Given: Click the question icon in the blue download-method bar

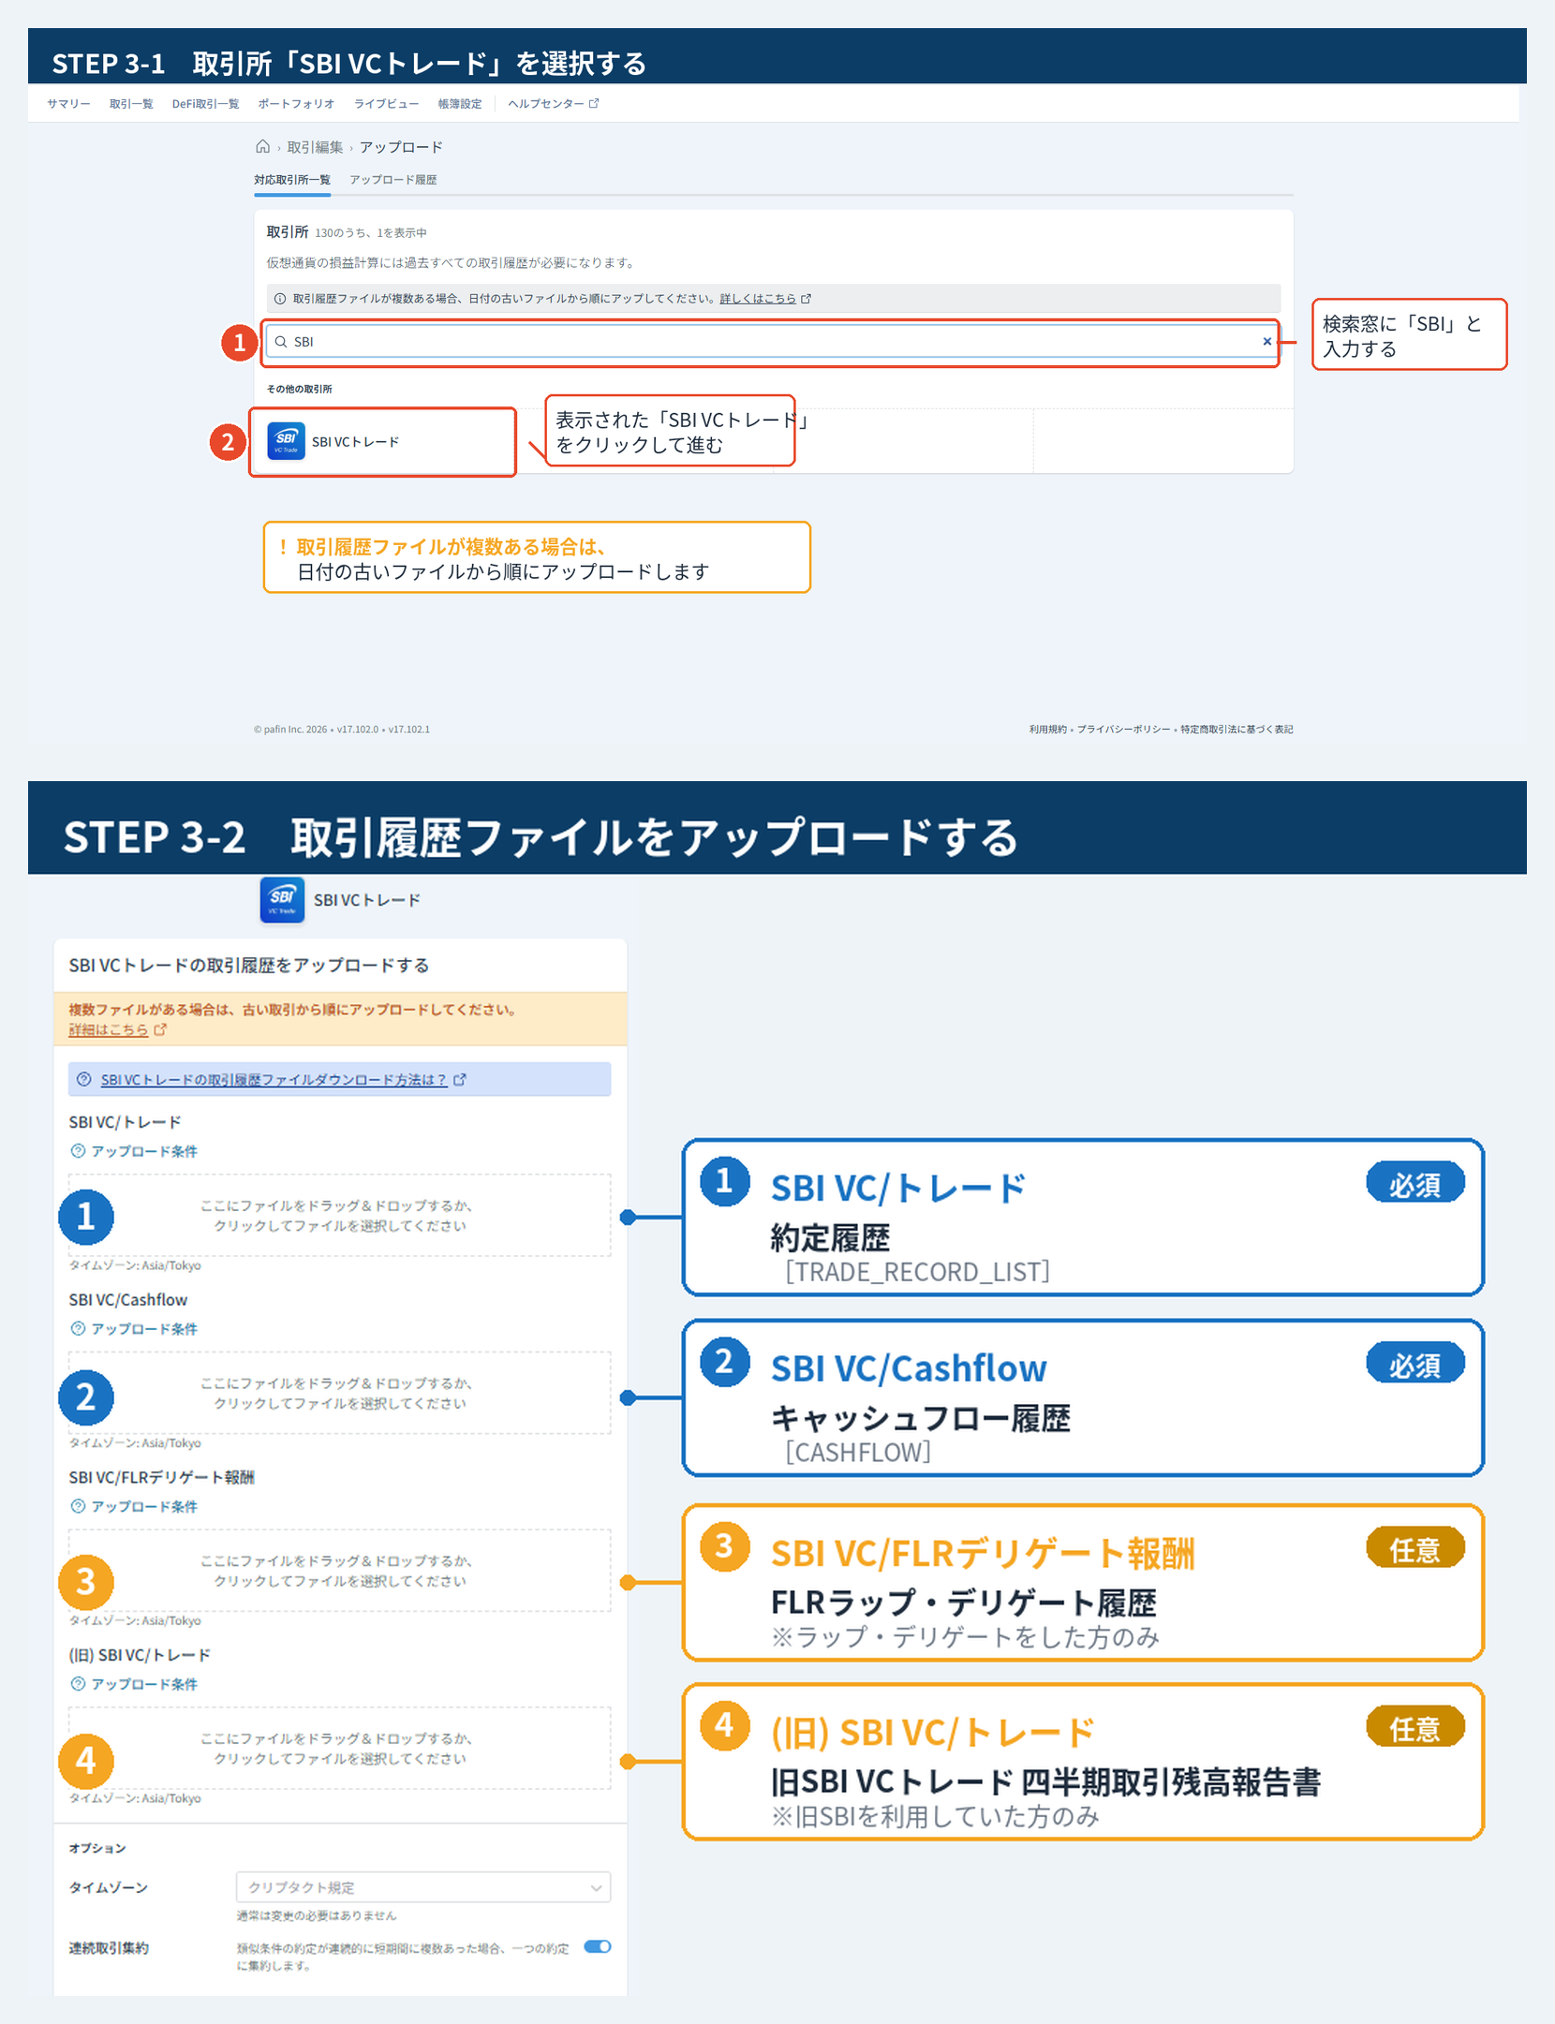Looking at the screenshot, I should tap(84, 1080).
